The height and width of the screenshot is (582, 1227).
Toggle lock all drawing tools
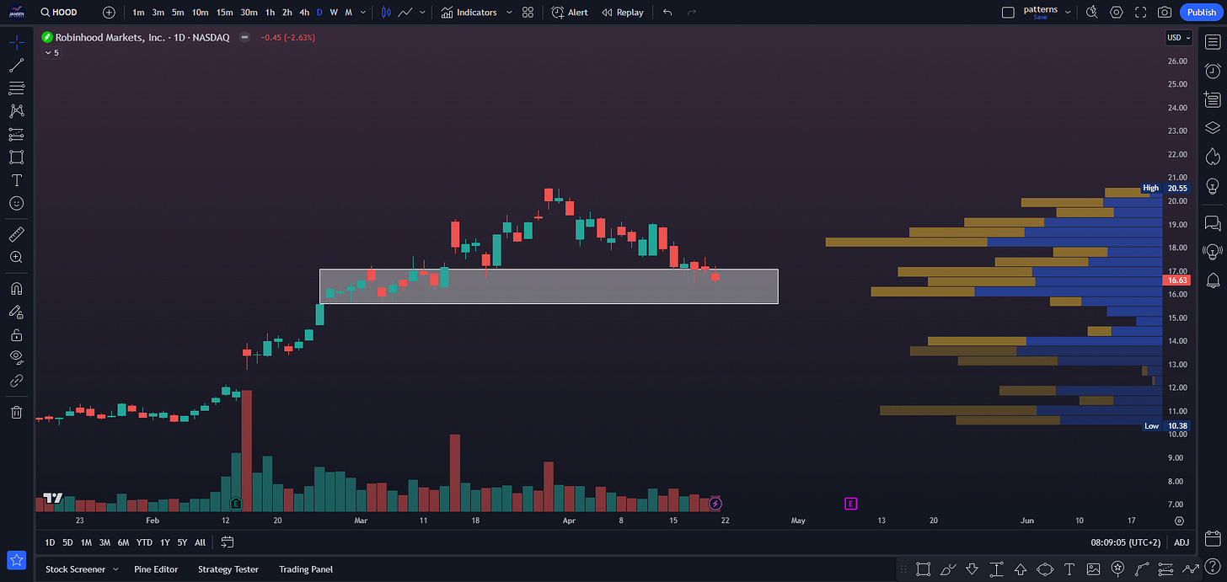pyautogui.click(x=16, y=334)
